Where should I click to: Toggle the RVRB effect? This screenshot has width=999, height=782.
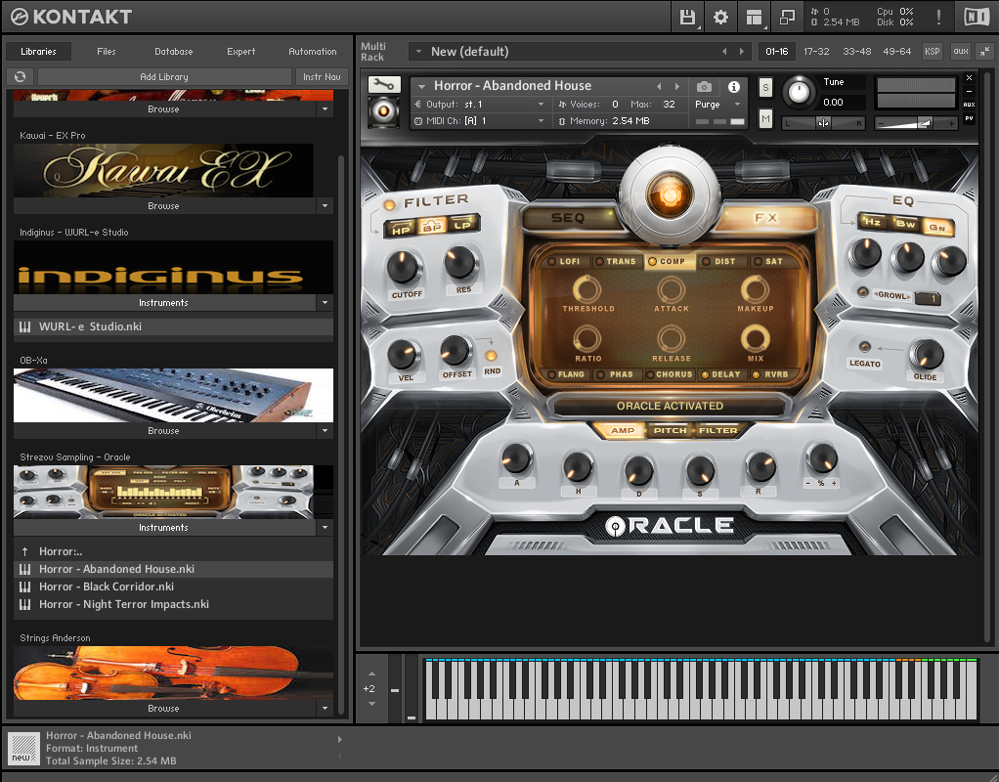(x=770, y=374)
